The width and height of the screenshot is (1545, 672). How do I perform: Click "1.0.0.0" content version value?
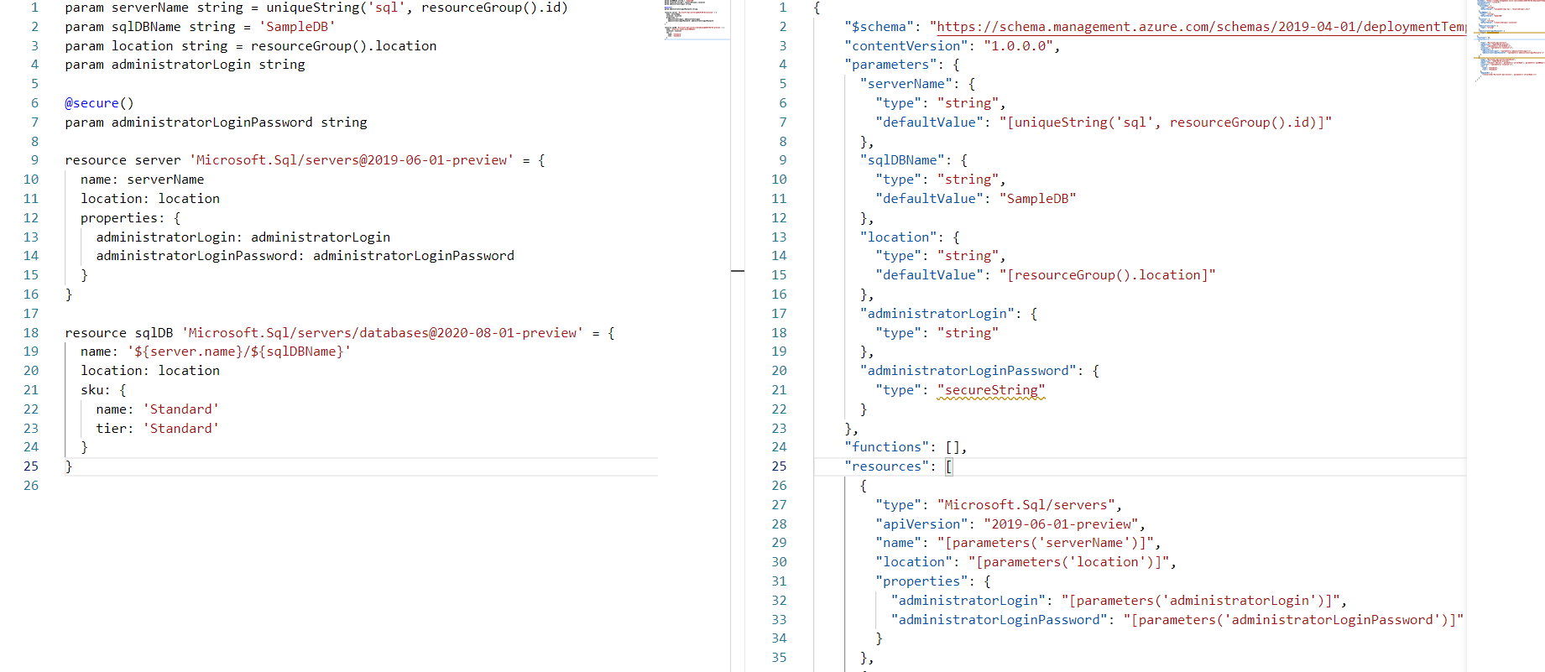[1018, 46]
